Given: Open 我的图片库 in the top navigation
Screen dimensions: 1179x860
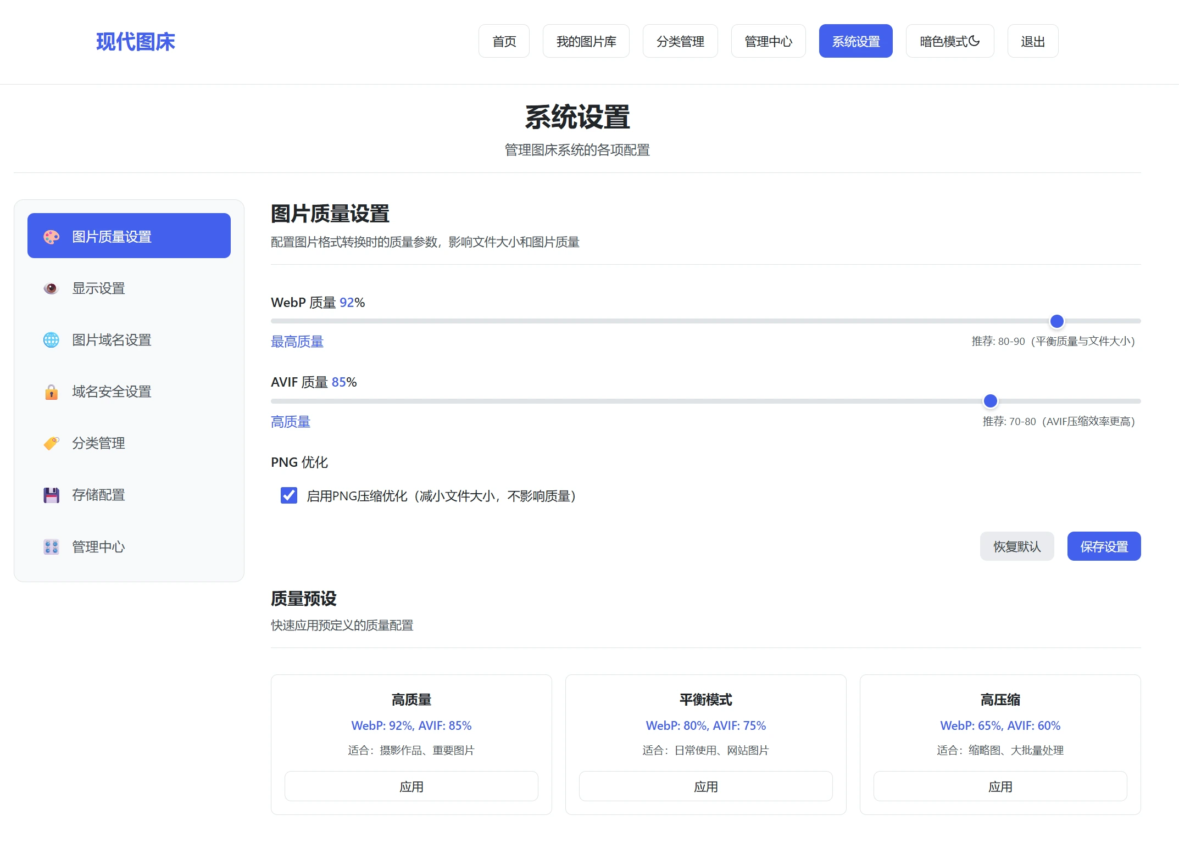Looking at the screenshot, I should [x=586, y=41].
